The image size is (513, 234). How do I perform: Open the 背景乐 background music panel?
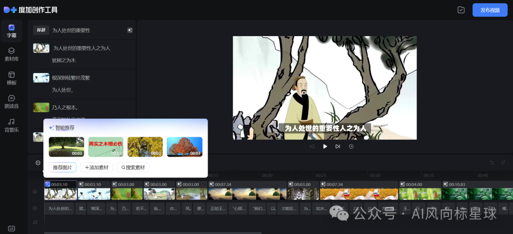point(11,125)
